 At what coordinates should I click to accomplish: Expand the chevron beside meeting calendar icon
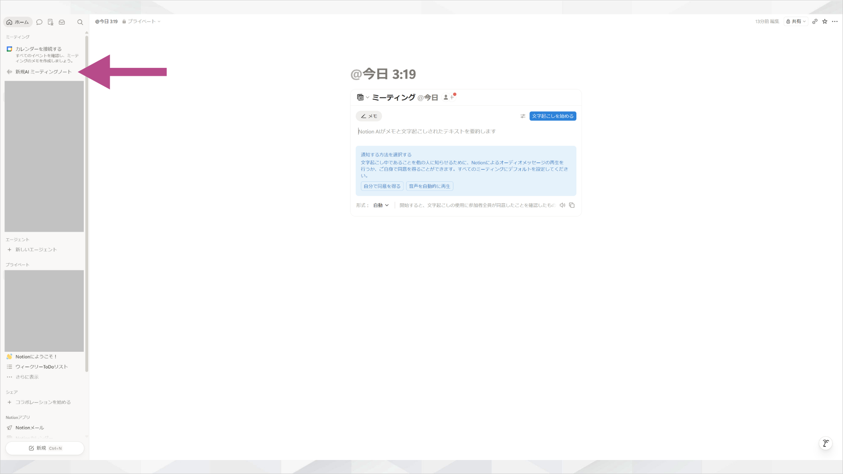[x=368, y=97]
